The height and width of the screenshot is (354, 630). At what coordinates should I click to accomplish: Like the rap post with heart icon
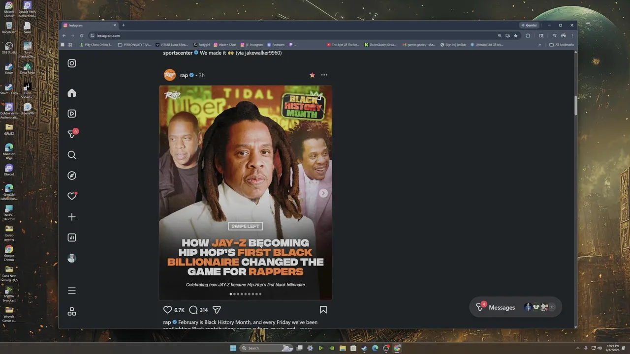click(168, 310)
